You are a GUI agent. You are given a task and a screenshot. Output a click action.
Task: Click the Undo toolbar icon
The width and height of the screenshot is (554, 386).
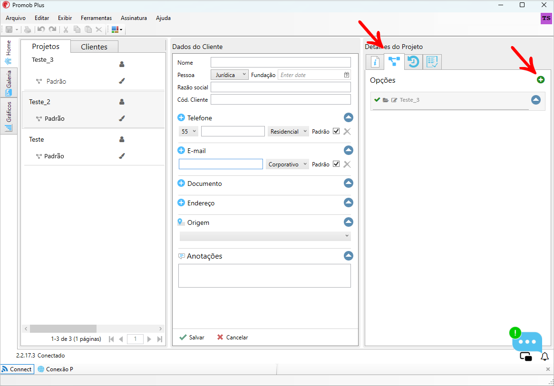click(41, 29)
